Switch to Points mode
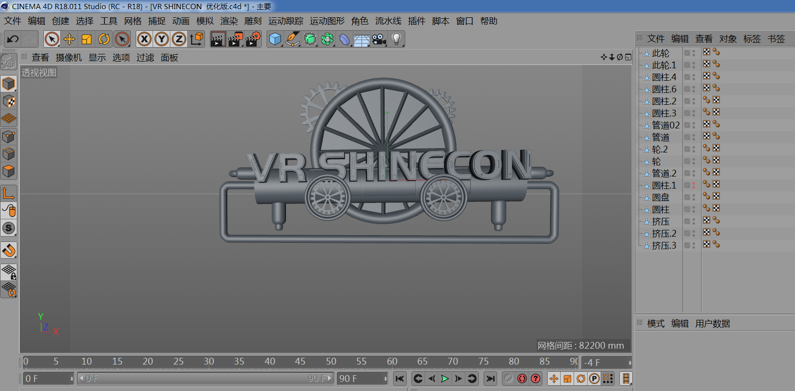 (9, 137)
